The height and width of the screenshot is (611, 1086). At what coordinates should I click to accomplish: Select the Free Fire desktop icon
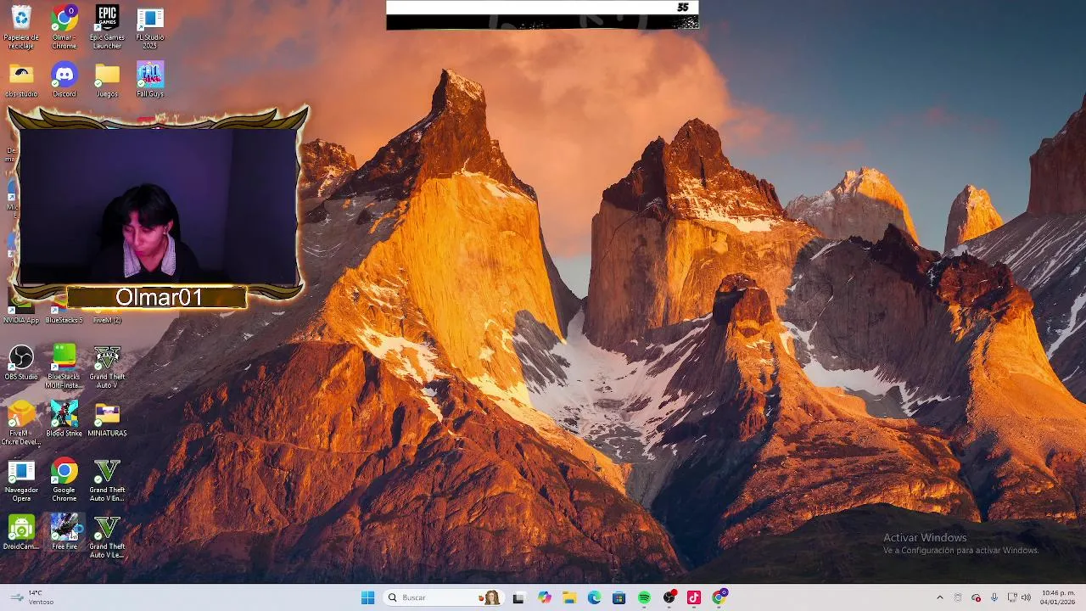click(64, 532)
